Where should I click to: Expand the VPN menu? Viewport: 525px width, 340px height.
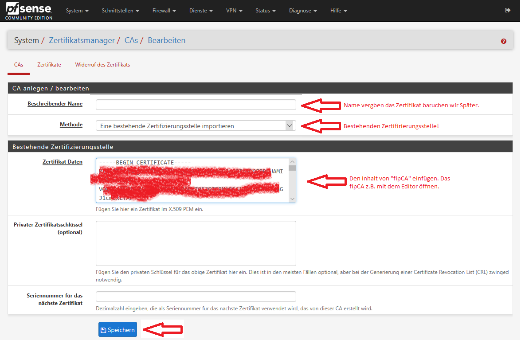tap(234, 11)
